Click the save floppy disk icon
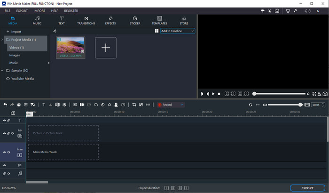329x193 pixels. click(x=277, y=11)
